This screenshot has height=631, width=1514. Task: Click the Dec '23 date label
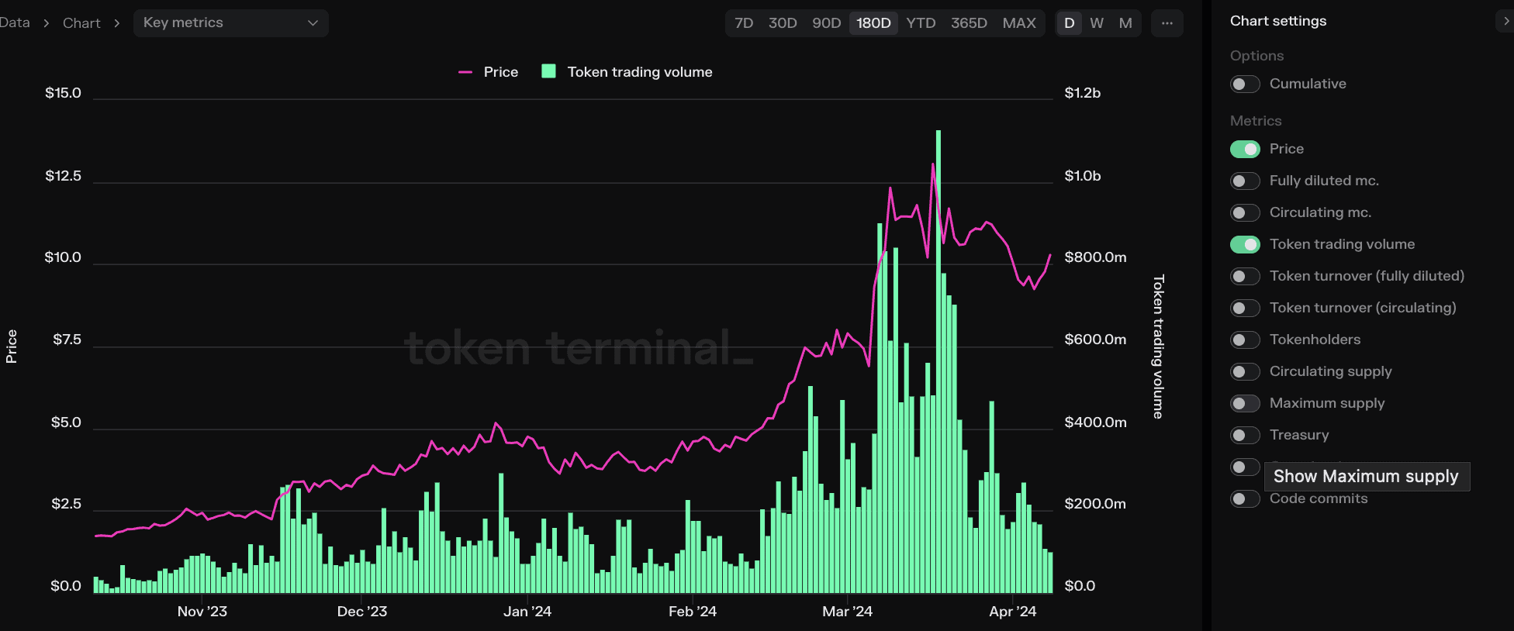pos(362,612)
